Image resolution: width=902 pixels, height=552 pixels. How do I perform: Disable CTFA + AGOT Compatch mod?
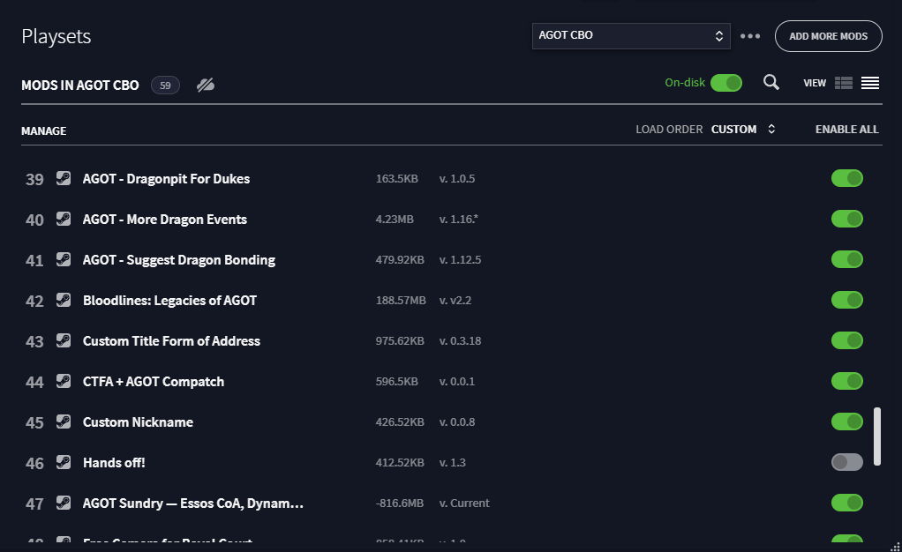coord(846,381)
